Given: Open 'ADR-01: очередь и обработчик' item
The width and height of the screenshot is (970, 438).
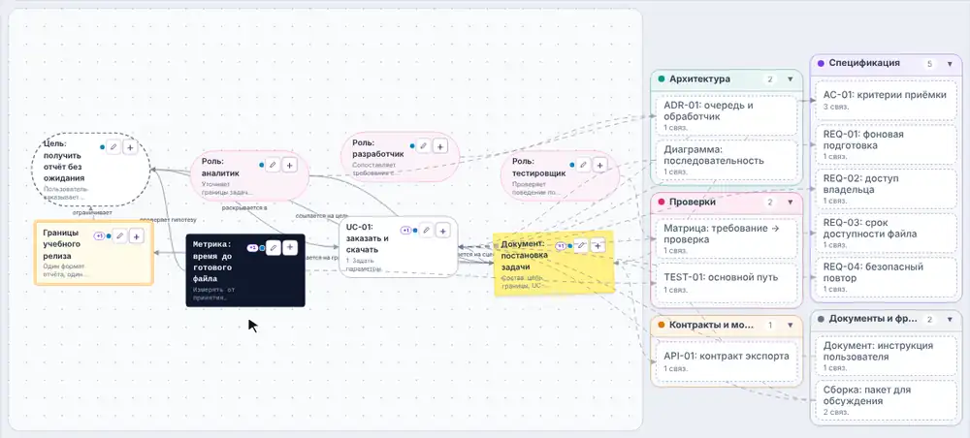Looking at the screenshot, I should (x=727, y=115).
